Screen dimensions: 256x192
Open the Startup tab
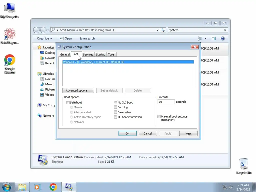(x=100, y=54)
